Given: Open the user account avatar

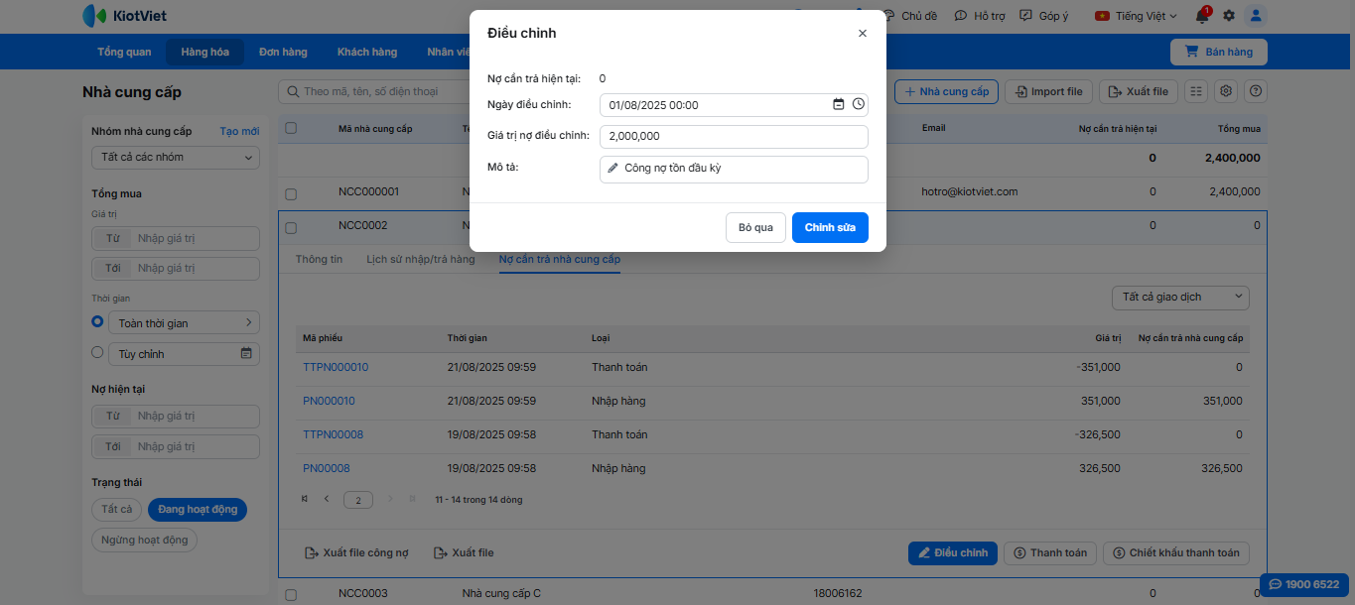Looking at the screenshot, I should click(1256, 16).
